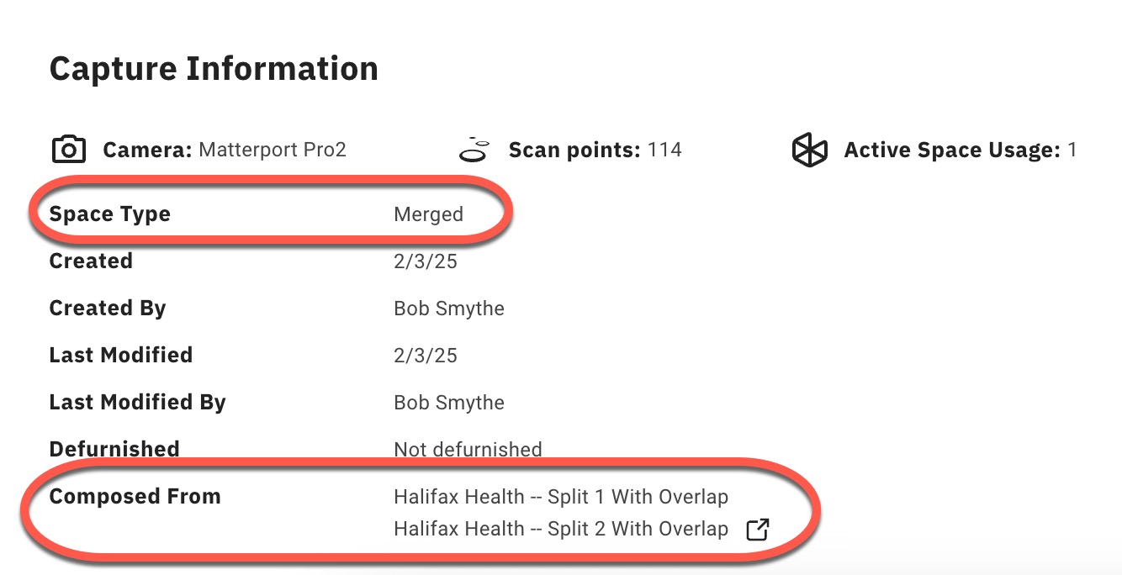Image resolution: width=1122 pixels, height=575 pixels.
Task: Open external link icon beside Split 2
Action: [758, 530]
